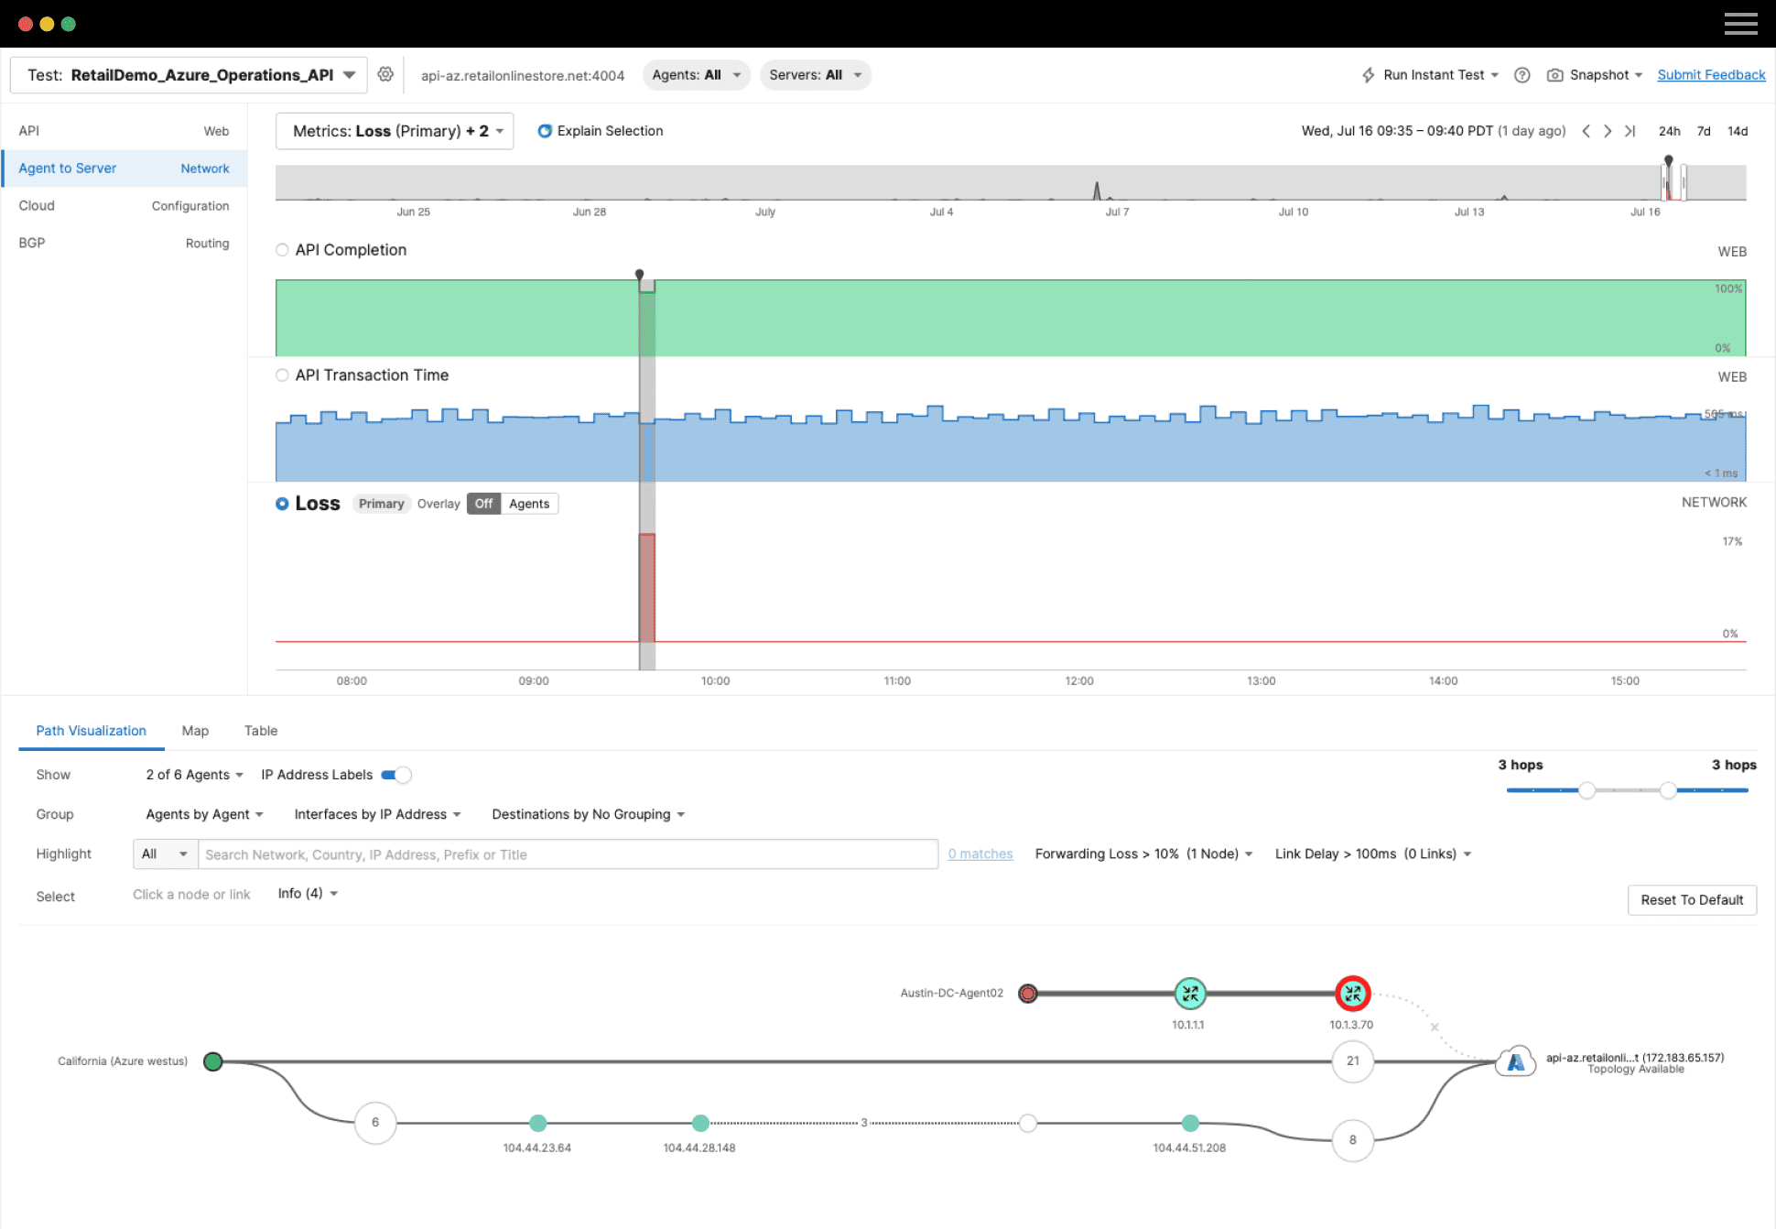Click the Azure destination cloud node
The image size is (1776, 1229).
tap(1516, 1061)
